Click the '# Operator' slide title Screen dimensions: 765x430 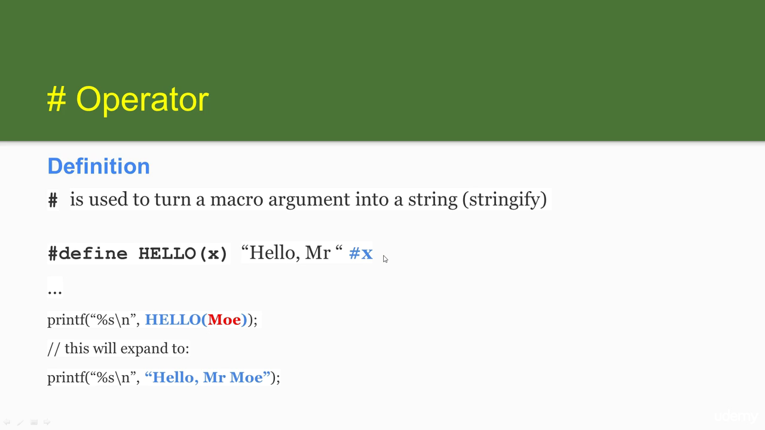click(128, 99)
